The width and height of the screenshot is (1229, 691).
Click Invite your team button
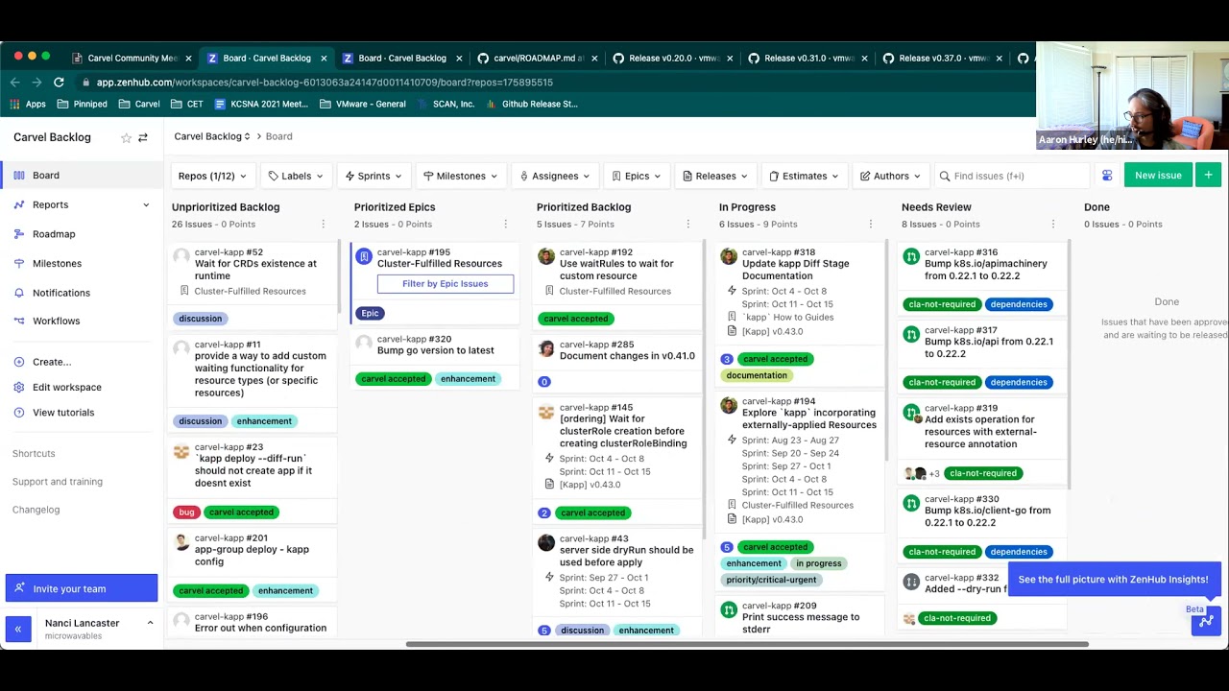(82, 588)
